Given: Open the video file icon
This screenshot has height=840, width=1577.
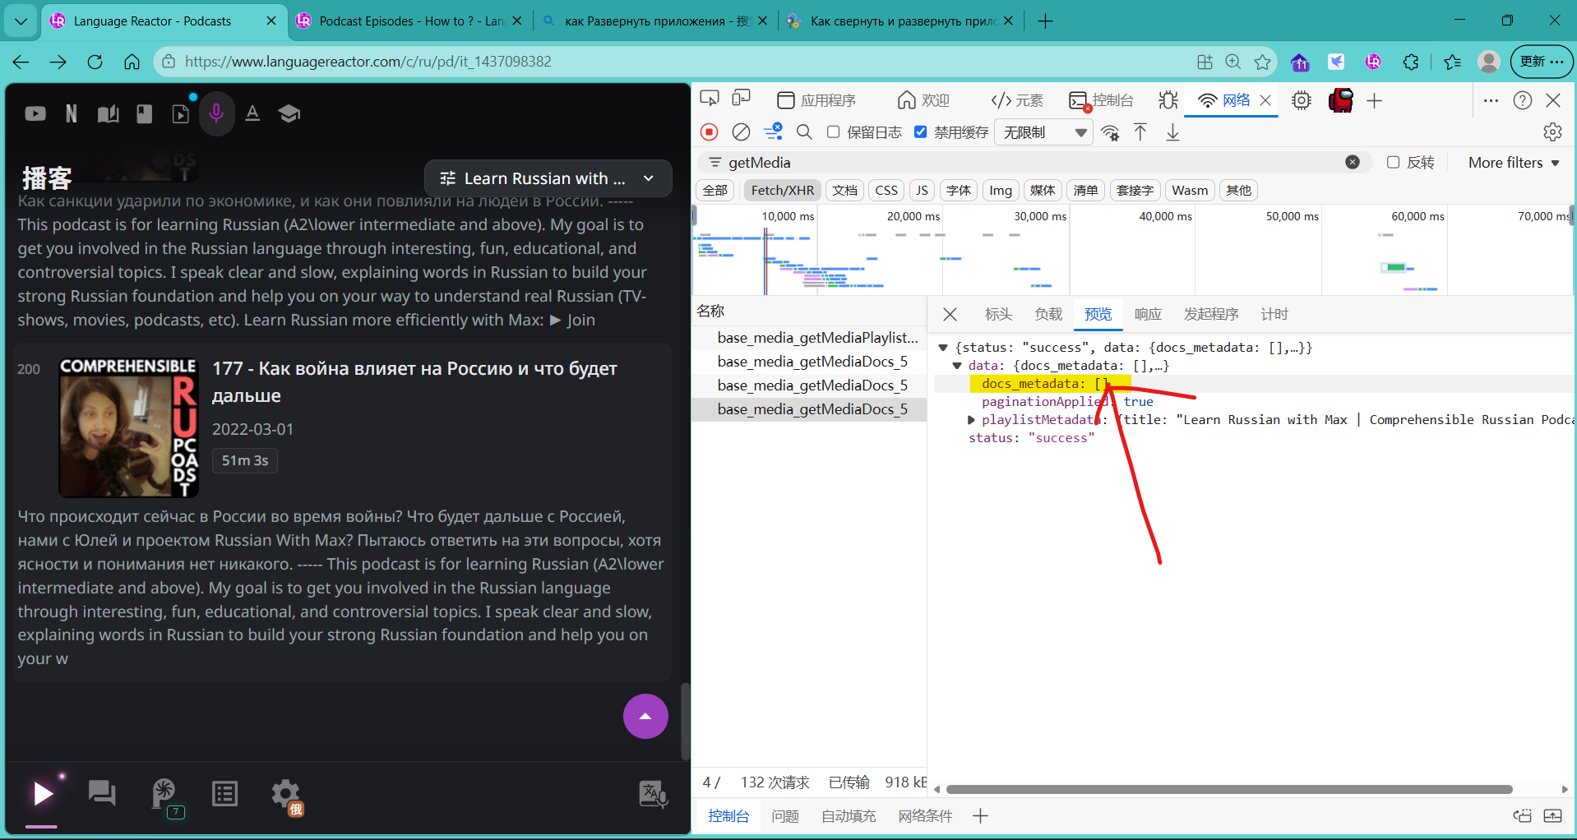Looking at the screenshot, I should [181, 113].
